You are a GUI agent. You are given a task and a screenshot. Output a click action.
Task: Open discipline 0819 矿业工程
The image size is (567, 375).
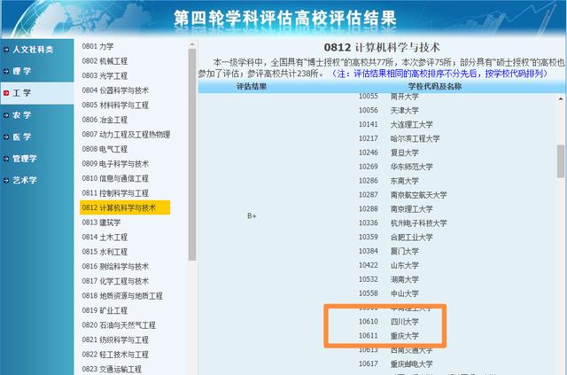click(x=105, y=310)
